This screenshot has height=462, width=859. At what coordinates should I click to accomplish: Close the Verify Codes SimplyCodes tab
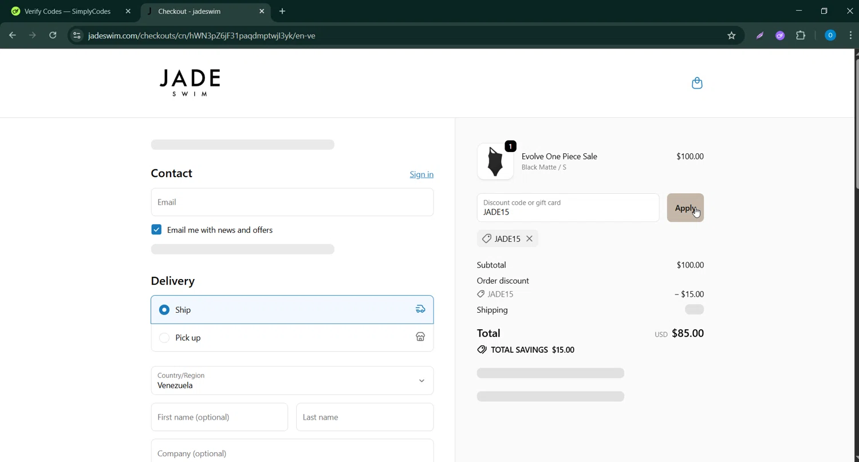click(128, 11)
